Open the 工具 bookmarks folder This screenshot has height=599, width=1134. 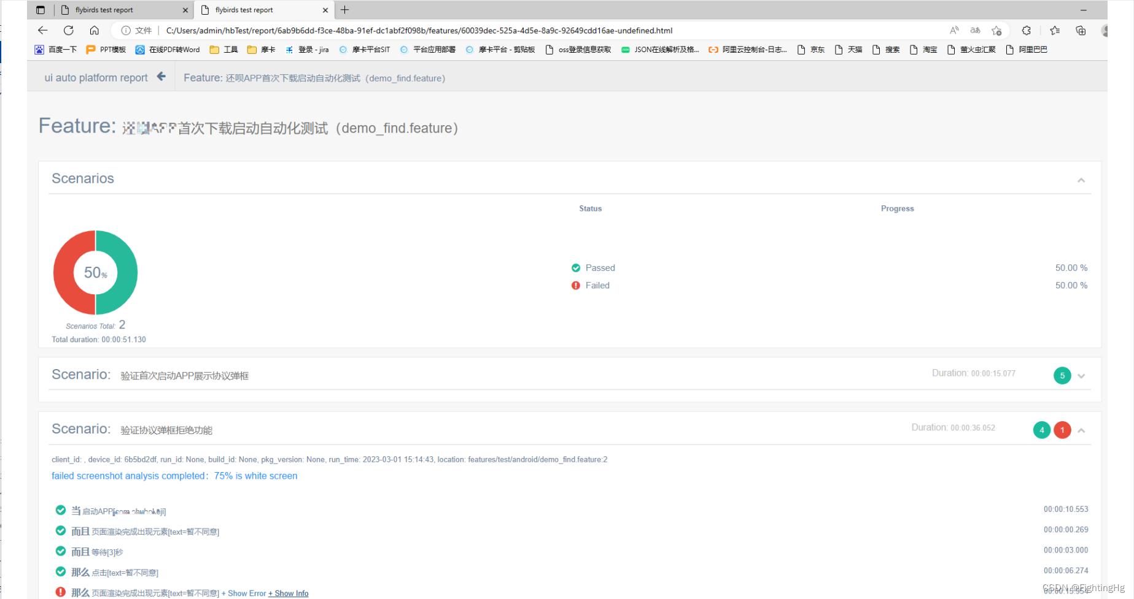(223, 50)
